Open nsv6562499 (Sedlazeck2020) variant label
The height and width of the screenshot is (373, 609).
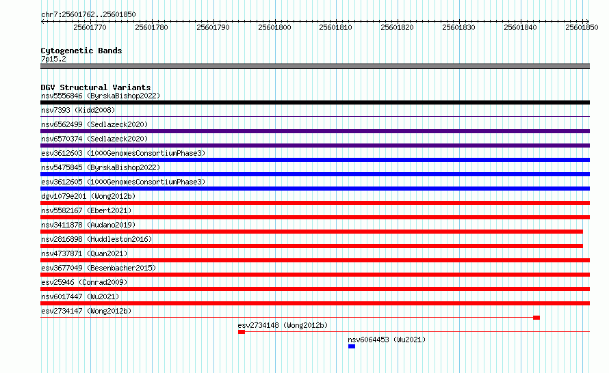pos(94,124)
